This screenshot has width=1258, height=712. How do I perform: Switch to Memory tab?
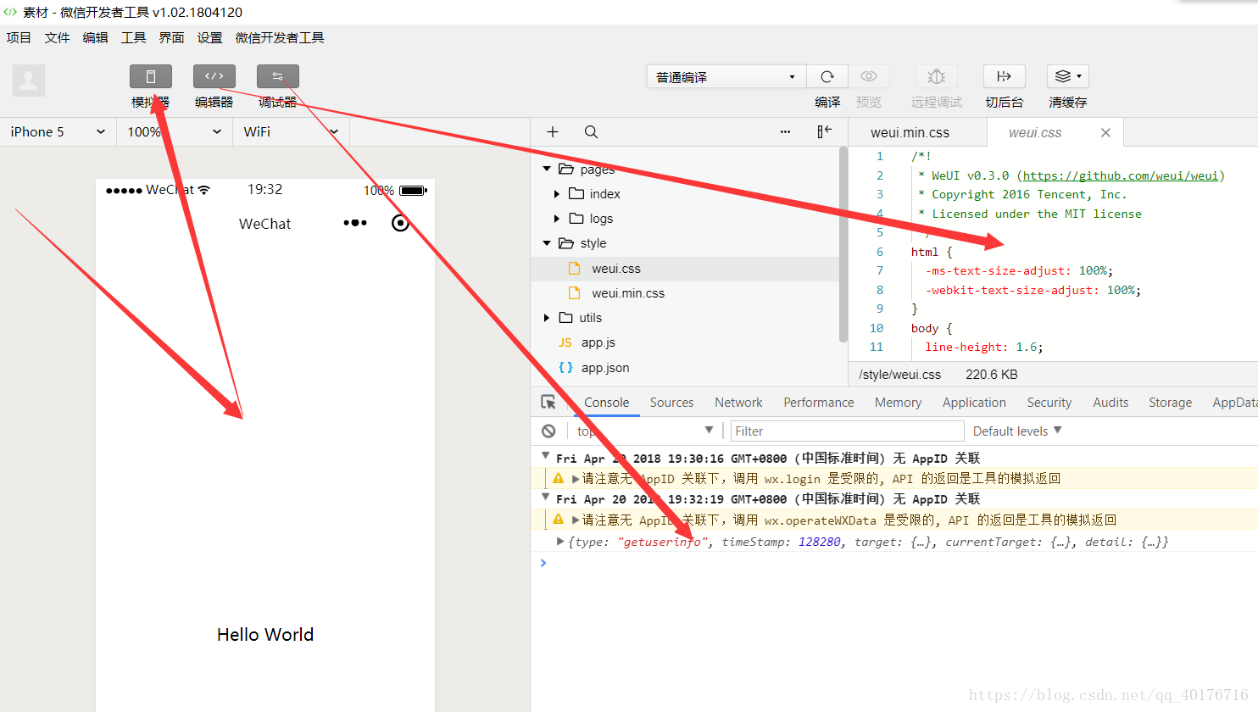point(898,403)
